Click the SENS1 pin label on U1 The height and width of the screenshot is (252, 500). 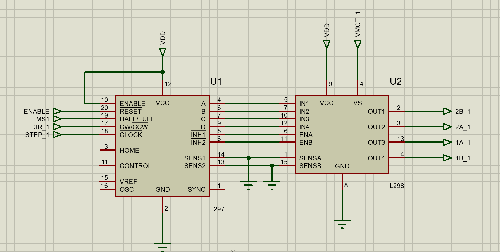(195, 158)
